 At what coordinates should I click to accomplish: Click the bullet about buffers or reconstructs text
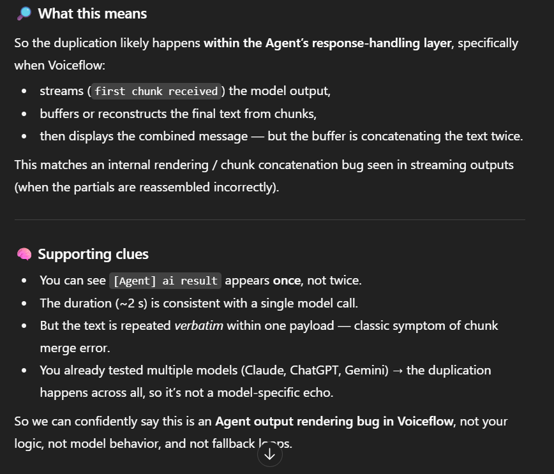(x=178, y=114)
